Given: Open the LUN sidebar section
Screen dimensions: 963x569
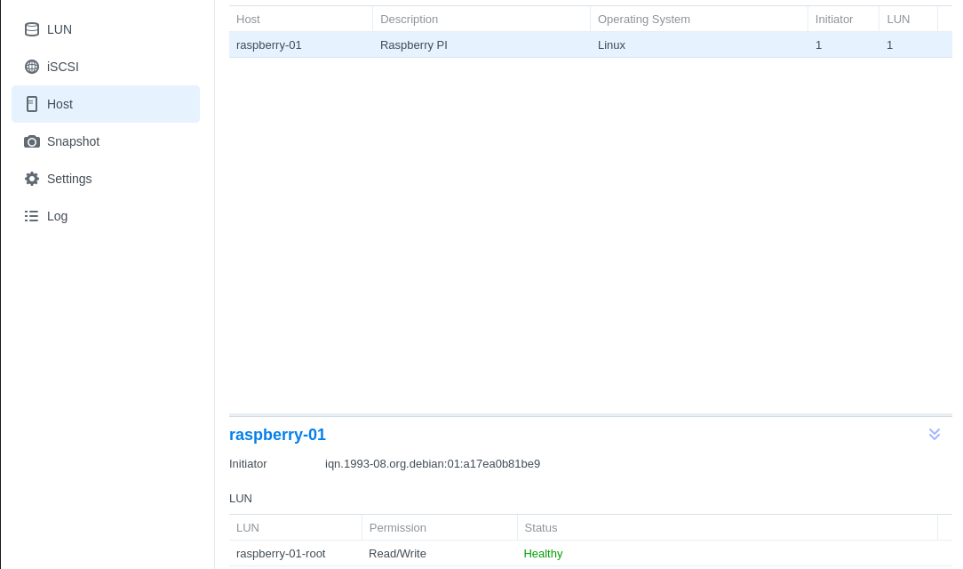Looking at the screenshot, I should pos(60,29).
